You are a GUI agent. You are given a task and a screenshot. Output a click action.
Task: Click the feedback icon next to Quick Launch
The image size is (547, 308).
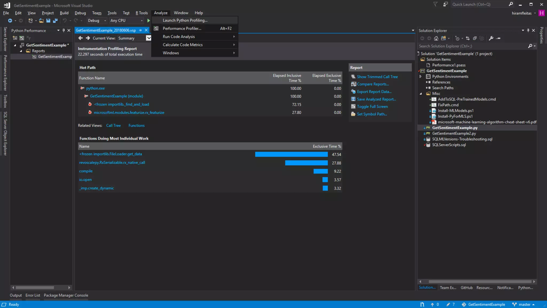coord(446,4)
